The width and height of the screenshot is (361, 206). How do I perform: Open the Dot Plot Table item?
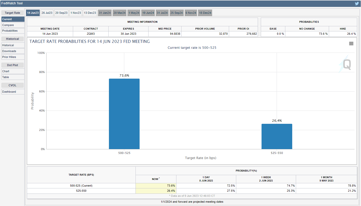[13, 77]
